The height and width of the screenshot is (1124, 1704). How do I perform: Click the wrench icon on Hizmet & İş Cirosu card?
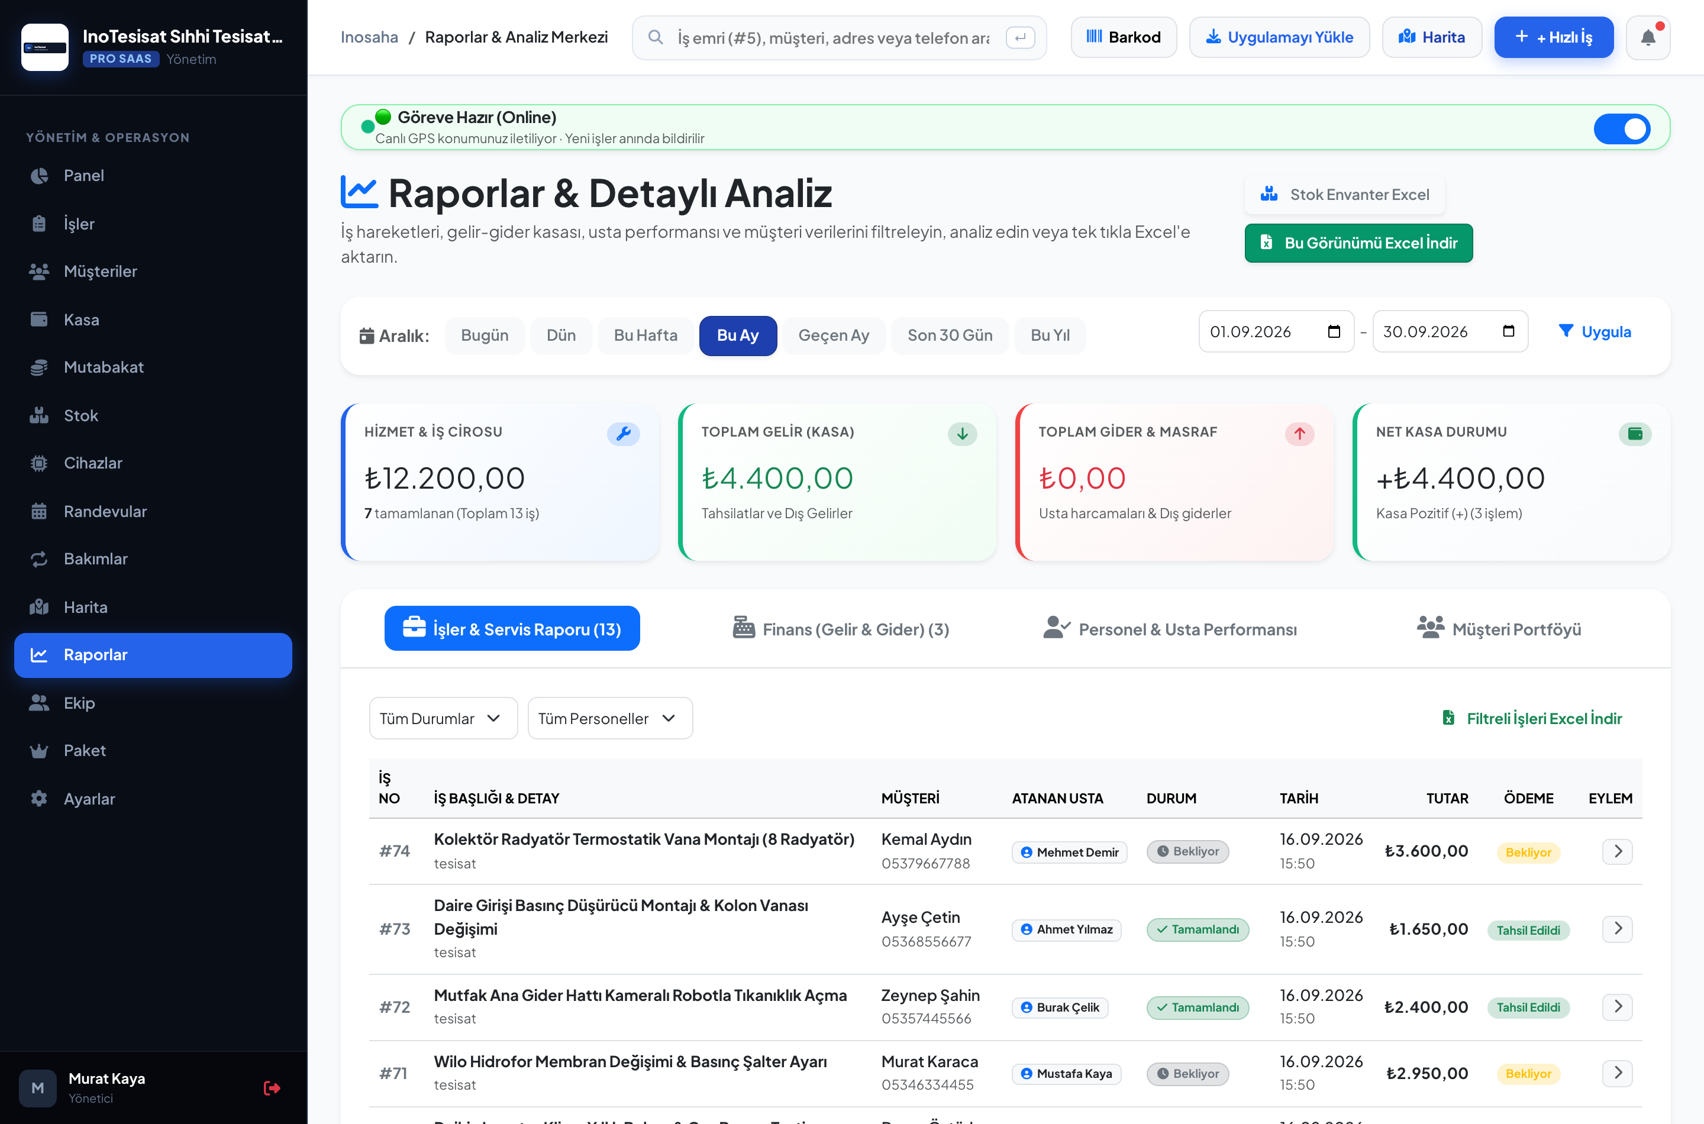623,434
